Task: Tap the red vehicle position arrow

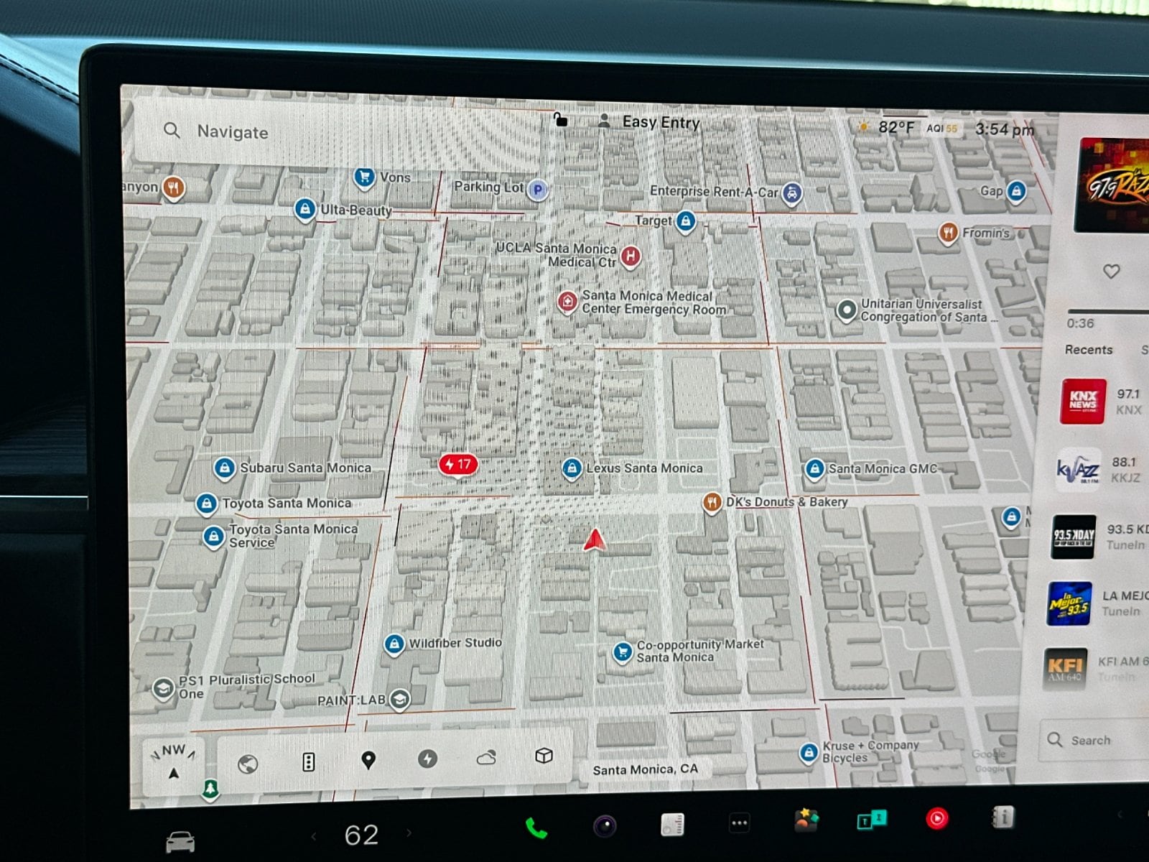Action: [x=595, y=539]
